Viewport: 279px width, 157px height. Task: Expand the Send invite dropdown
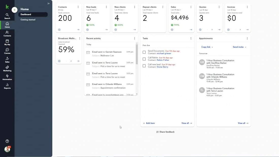pos(239,47)
